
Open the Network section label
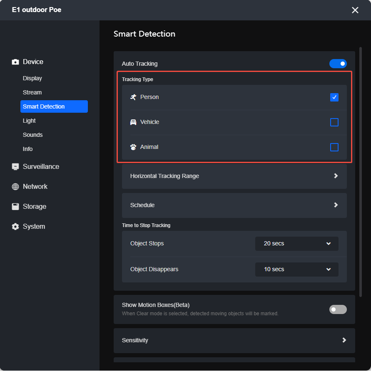coord(35,186)
